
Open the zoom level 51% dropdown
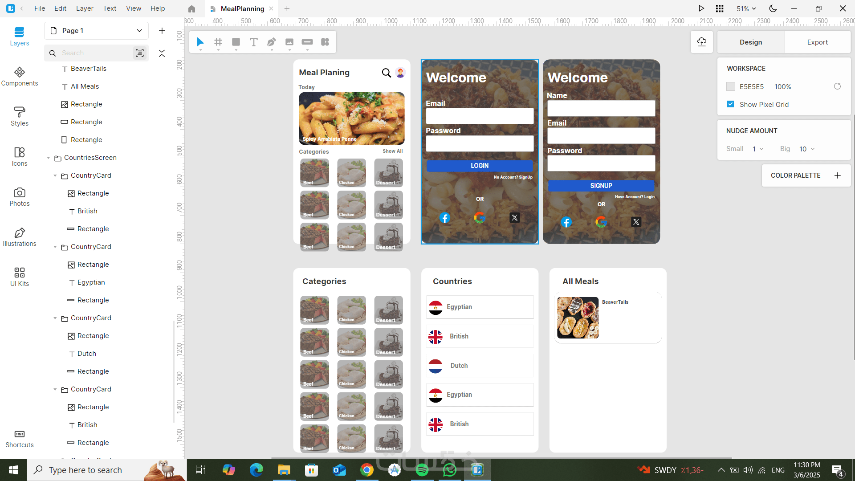(746, 8)
